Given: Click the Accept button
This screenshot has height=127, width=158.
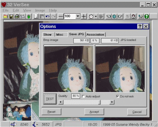Looking at the screenshot, I should click(x=94, y=112).
